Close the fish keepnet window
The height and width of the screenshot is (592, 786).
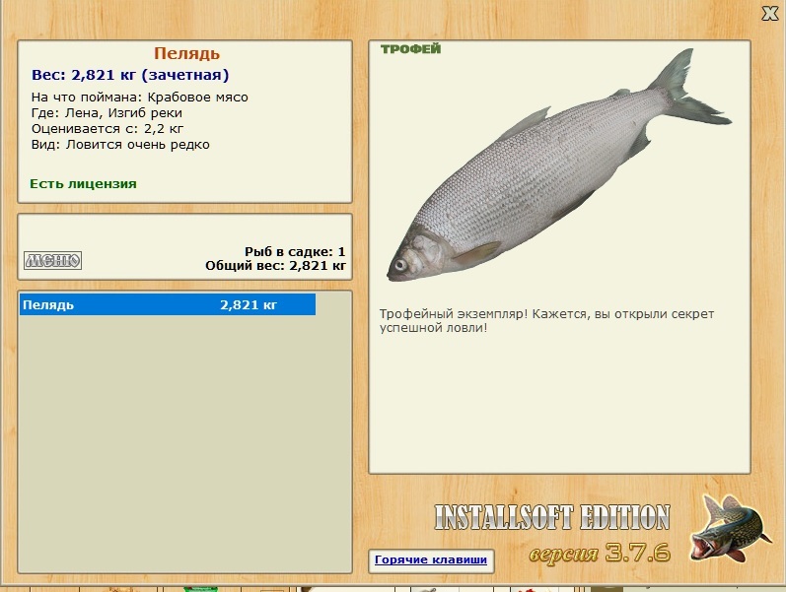point(769,14)
